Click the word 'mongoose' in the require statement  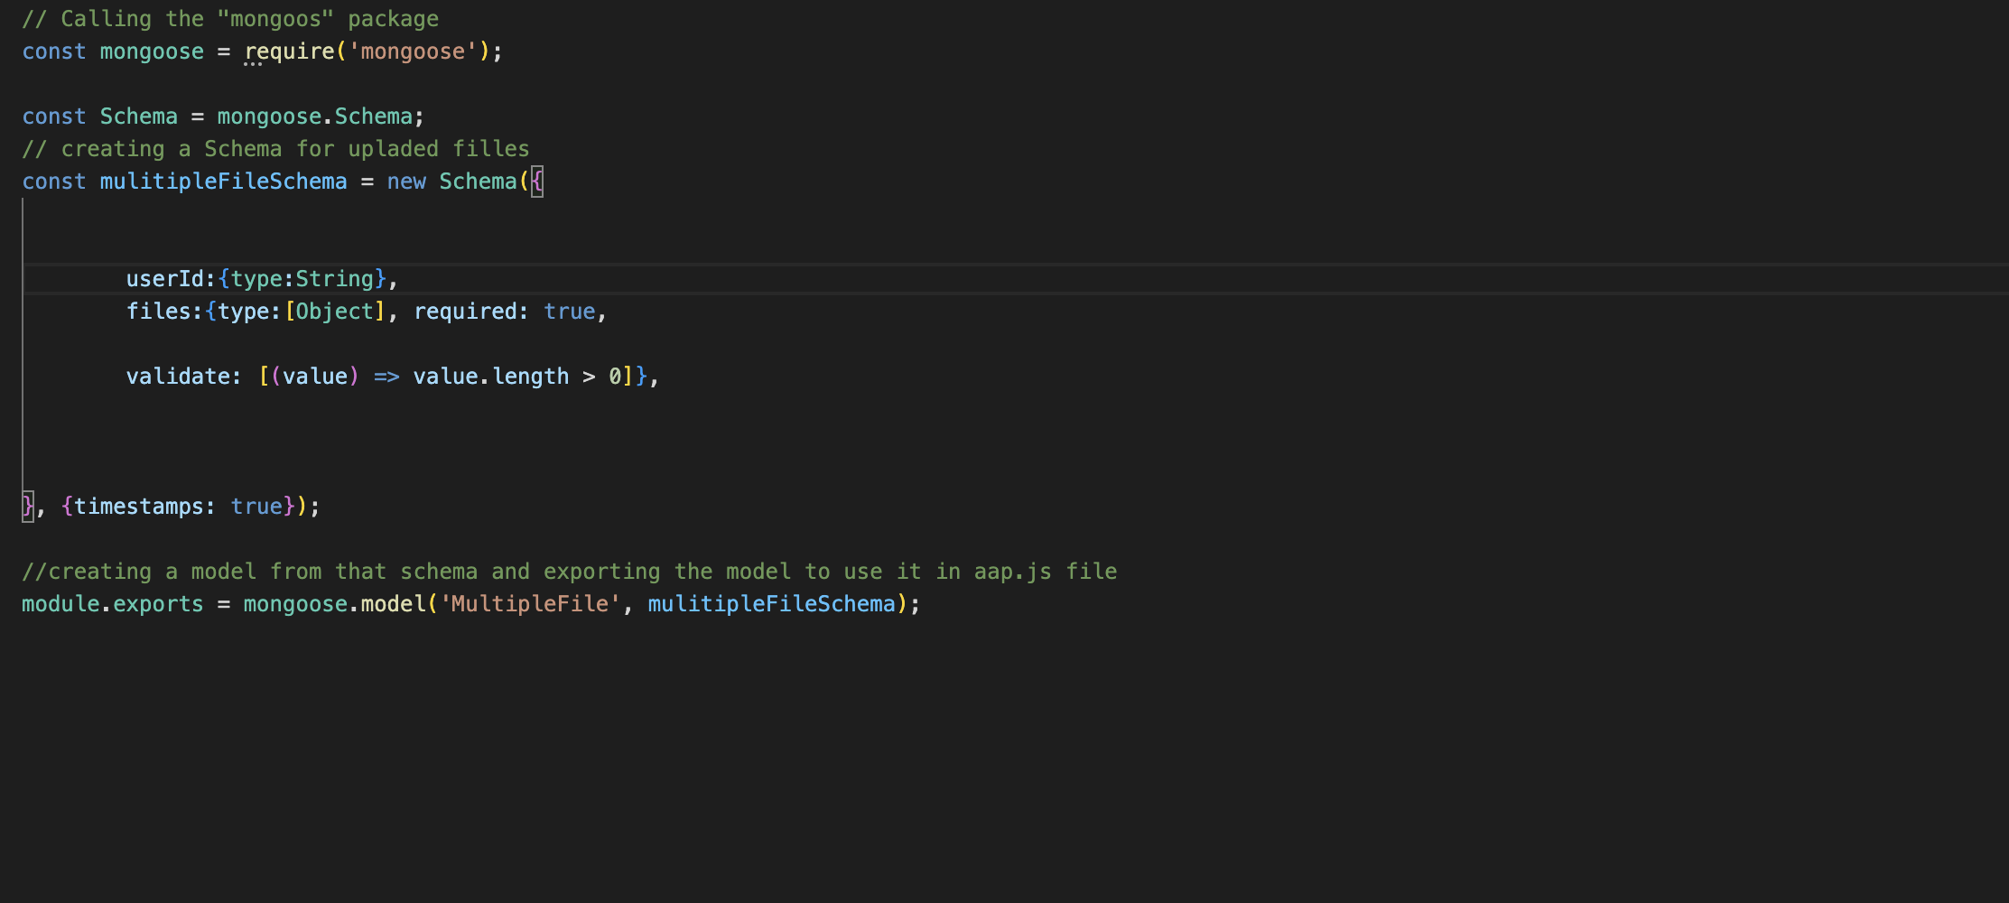[413, 51]
